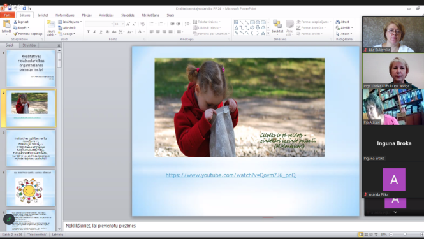Toggle strikethrough text formatting
The width and height of the screenshot is (424, 239).
click(x=114, y=32)
